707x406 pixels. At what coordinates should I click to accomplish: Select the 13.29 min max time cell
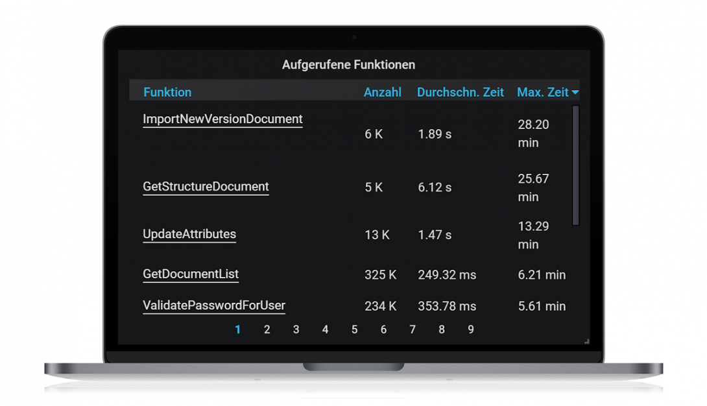point(533,235)
